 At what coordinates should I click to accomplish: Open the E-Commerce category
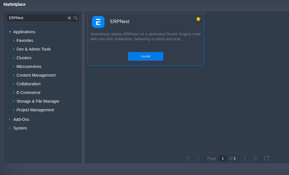point(28,93)
